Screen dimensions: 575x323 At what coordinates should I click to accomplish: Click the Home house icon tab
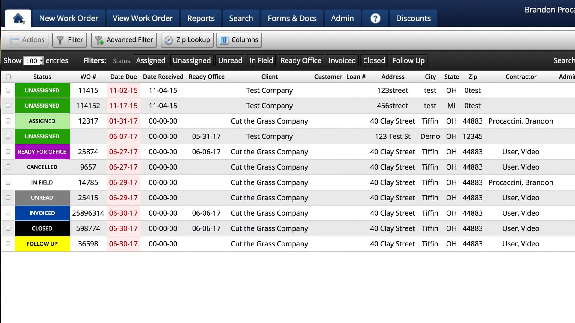18,18
